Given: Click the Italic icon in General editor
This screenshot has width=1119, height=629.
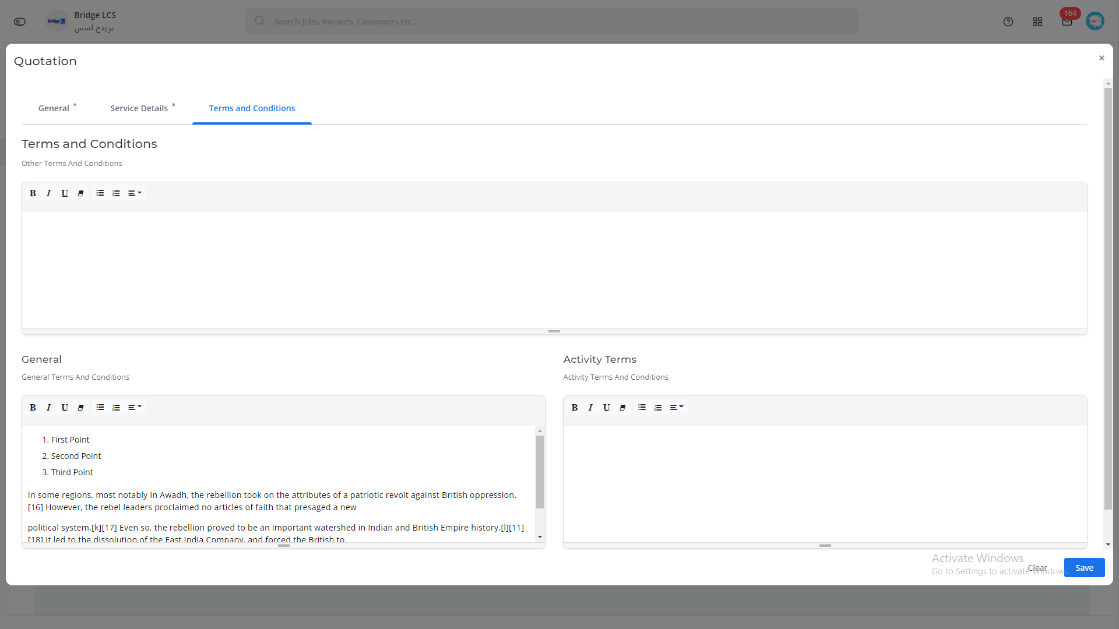Looking at the screenshot, I should click(x=48, y=407).
